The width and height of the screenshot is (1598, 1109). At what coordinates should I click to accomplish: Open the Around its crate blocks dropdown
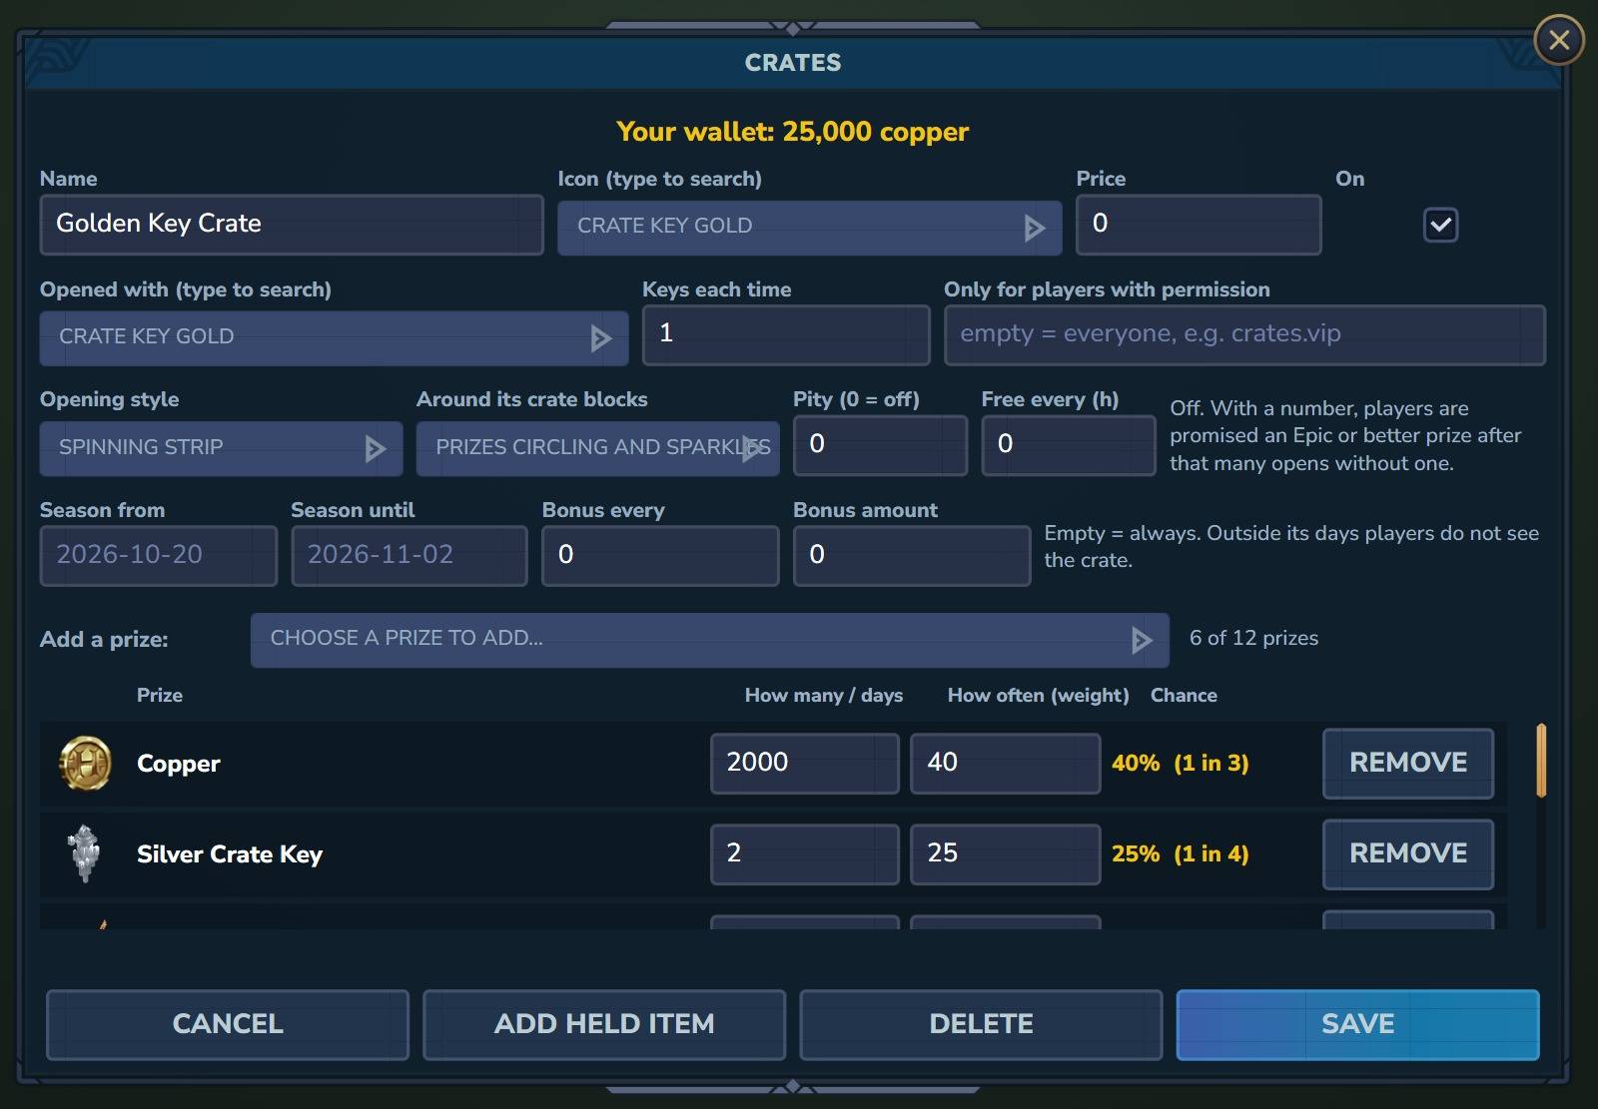click(597, 448)
